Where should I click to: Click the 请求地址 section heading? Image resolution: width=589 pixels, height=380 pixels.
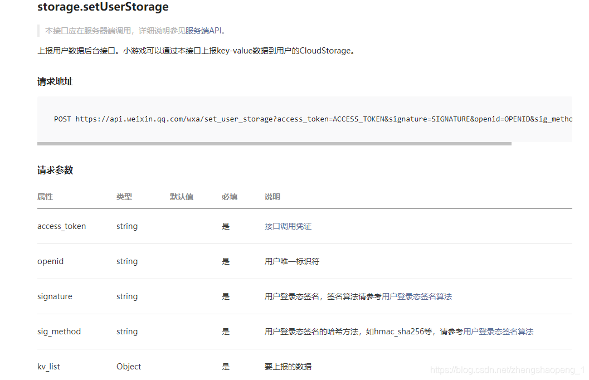55,81
